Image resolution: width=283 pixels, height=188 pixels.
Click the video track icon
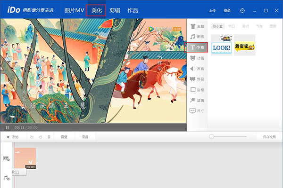7,158
